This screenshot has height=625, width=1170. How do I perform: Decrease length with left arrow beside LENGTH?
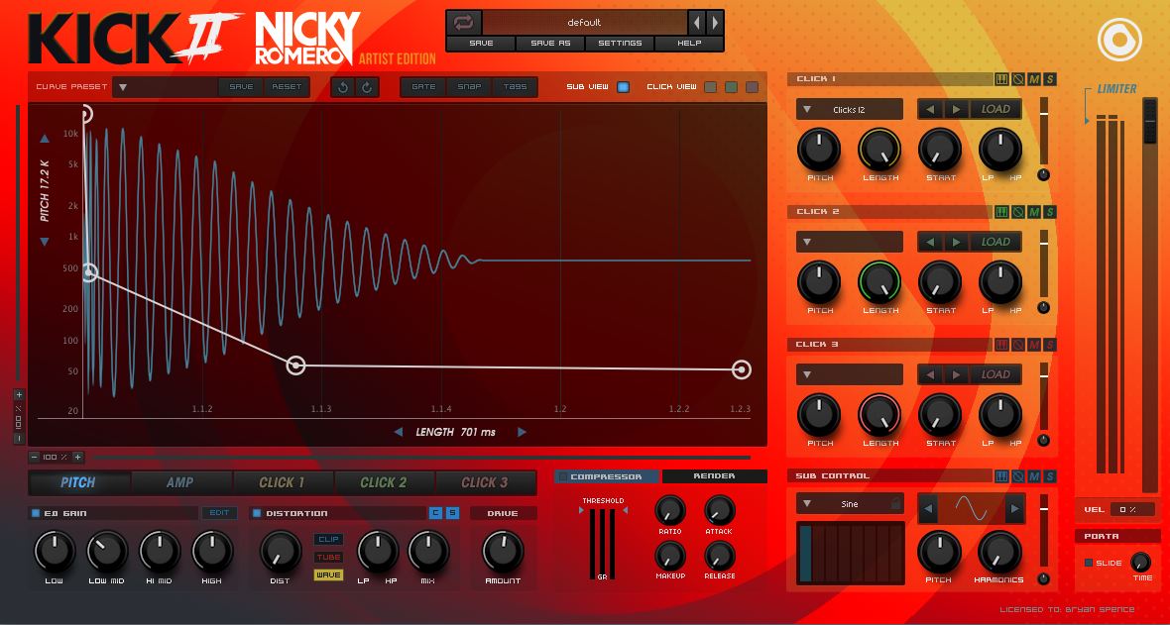399,432
